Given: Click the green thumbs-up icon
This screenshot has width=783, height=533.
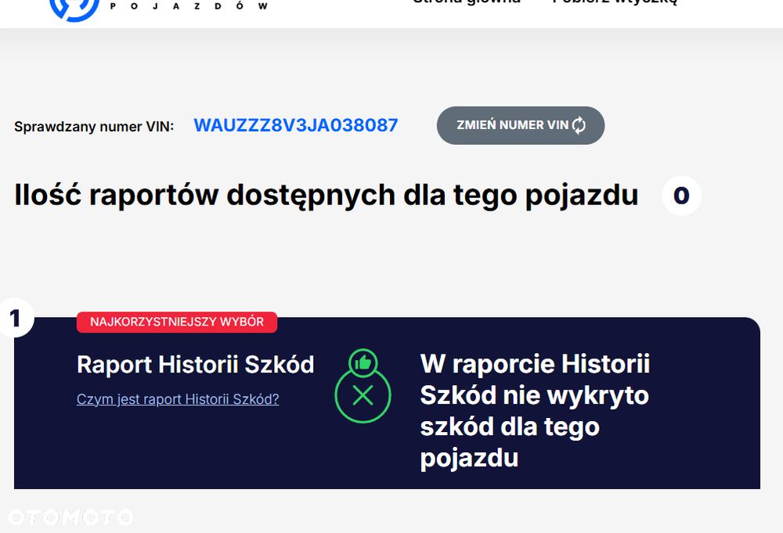Looking at the screenshot, I should (x=363, y=363).
